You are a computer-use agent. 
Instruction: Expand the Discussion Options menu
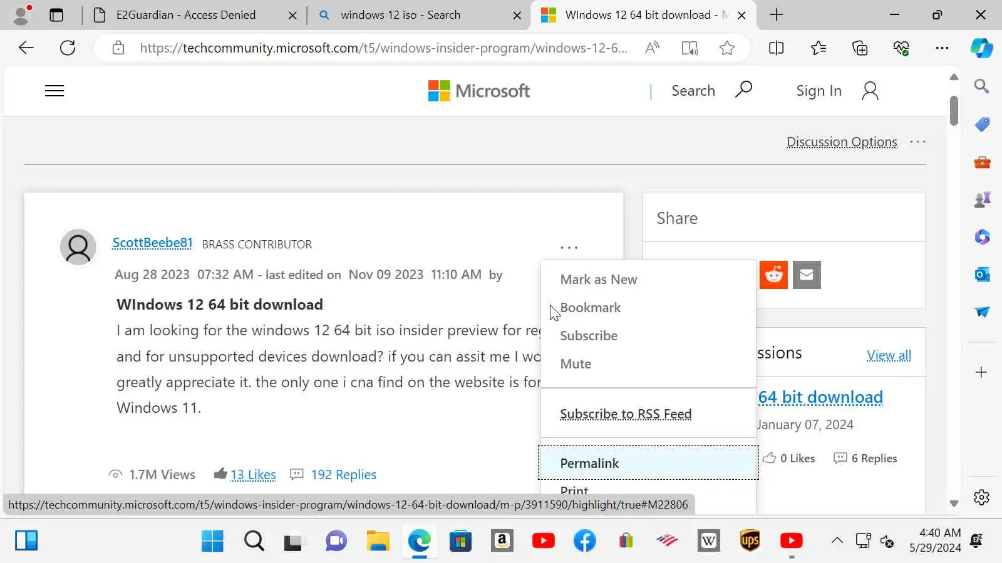[x=842, y=142]
